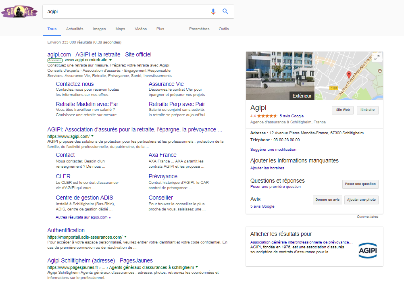Screen dimensions: 404x281
Task: Open Retraite Madelin avec Far link
Action: point(87,104)
